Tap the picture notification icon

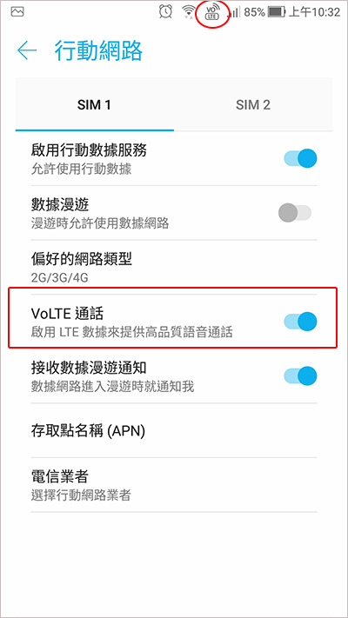tap(17, 12)
